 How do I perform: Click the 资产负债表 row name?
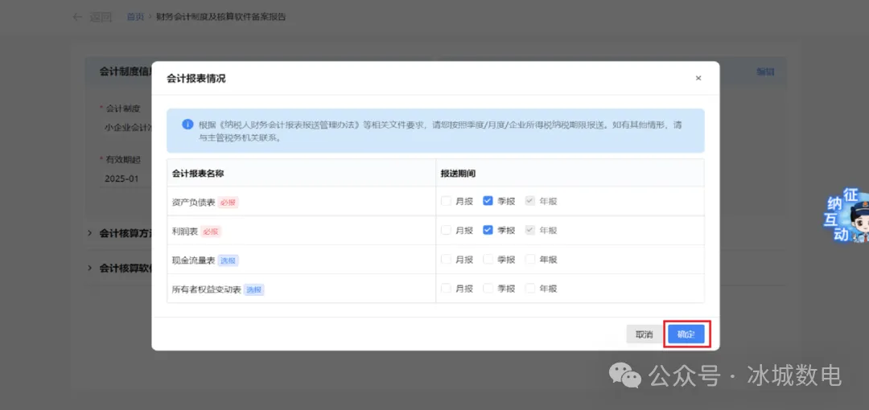193,203
